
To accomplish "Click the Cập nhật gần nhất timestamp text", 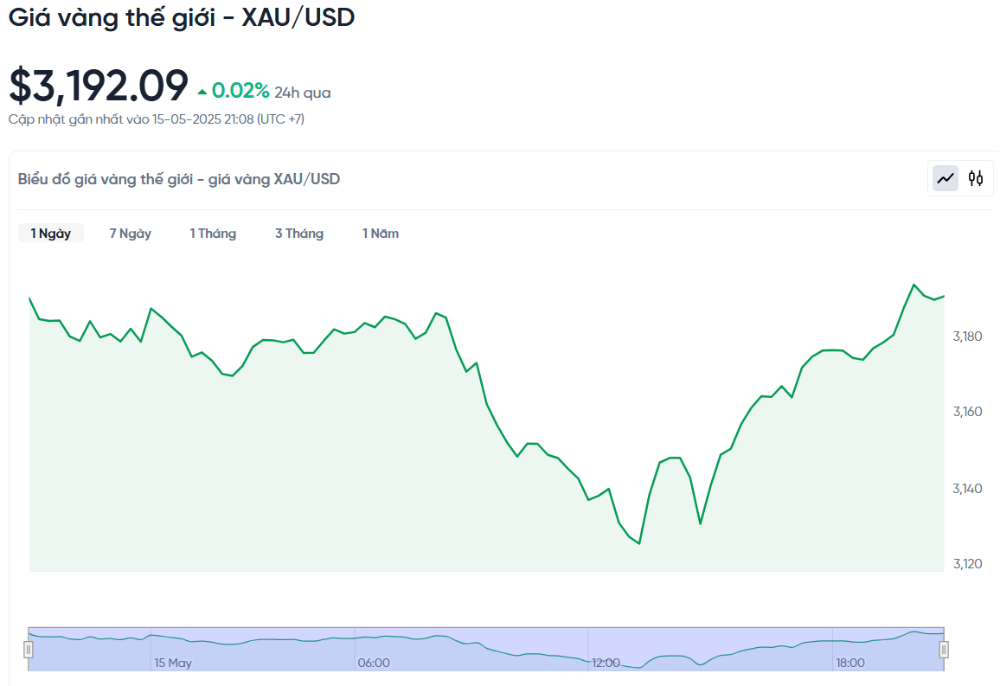I will (157, 119).
